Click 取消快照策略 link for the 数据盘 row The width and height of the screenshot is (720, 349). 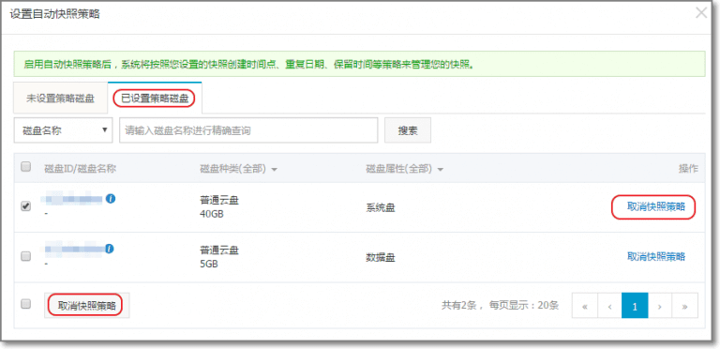click(x=656, y=256)
